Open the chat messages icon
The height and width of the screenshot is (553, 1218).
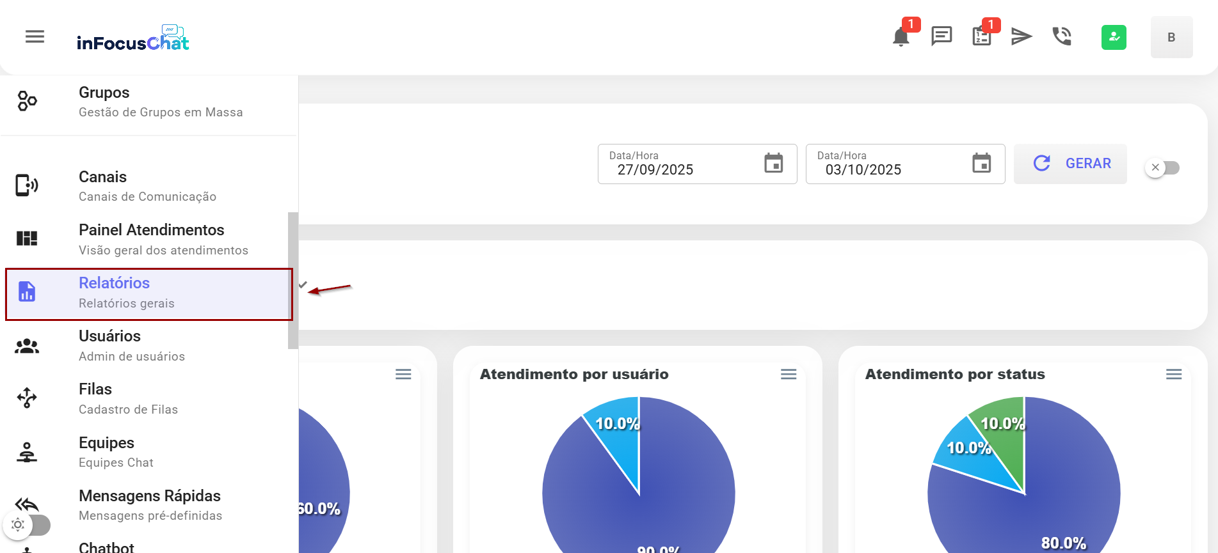click(x=941, y=36)
